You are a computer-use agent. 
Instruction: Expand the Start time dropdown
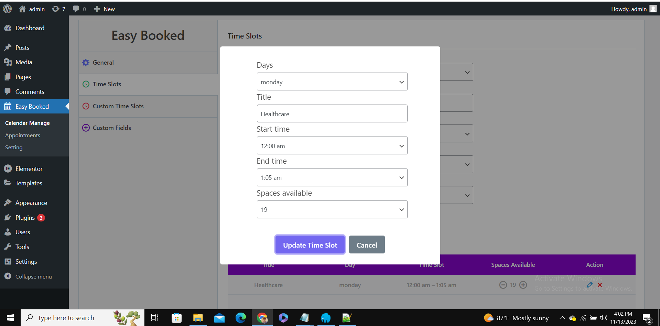(x=332, y=145)
